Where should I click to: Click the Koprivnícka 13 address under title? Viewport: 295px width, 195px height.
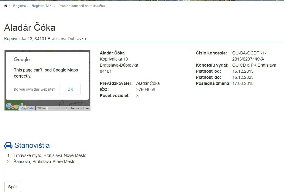45,39
